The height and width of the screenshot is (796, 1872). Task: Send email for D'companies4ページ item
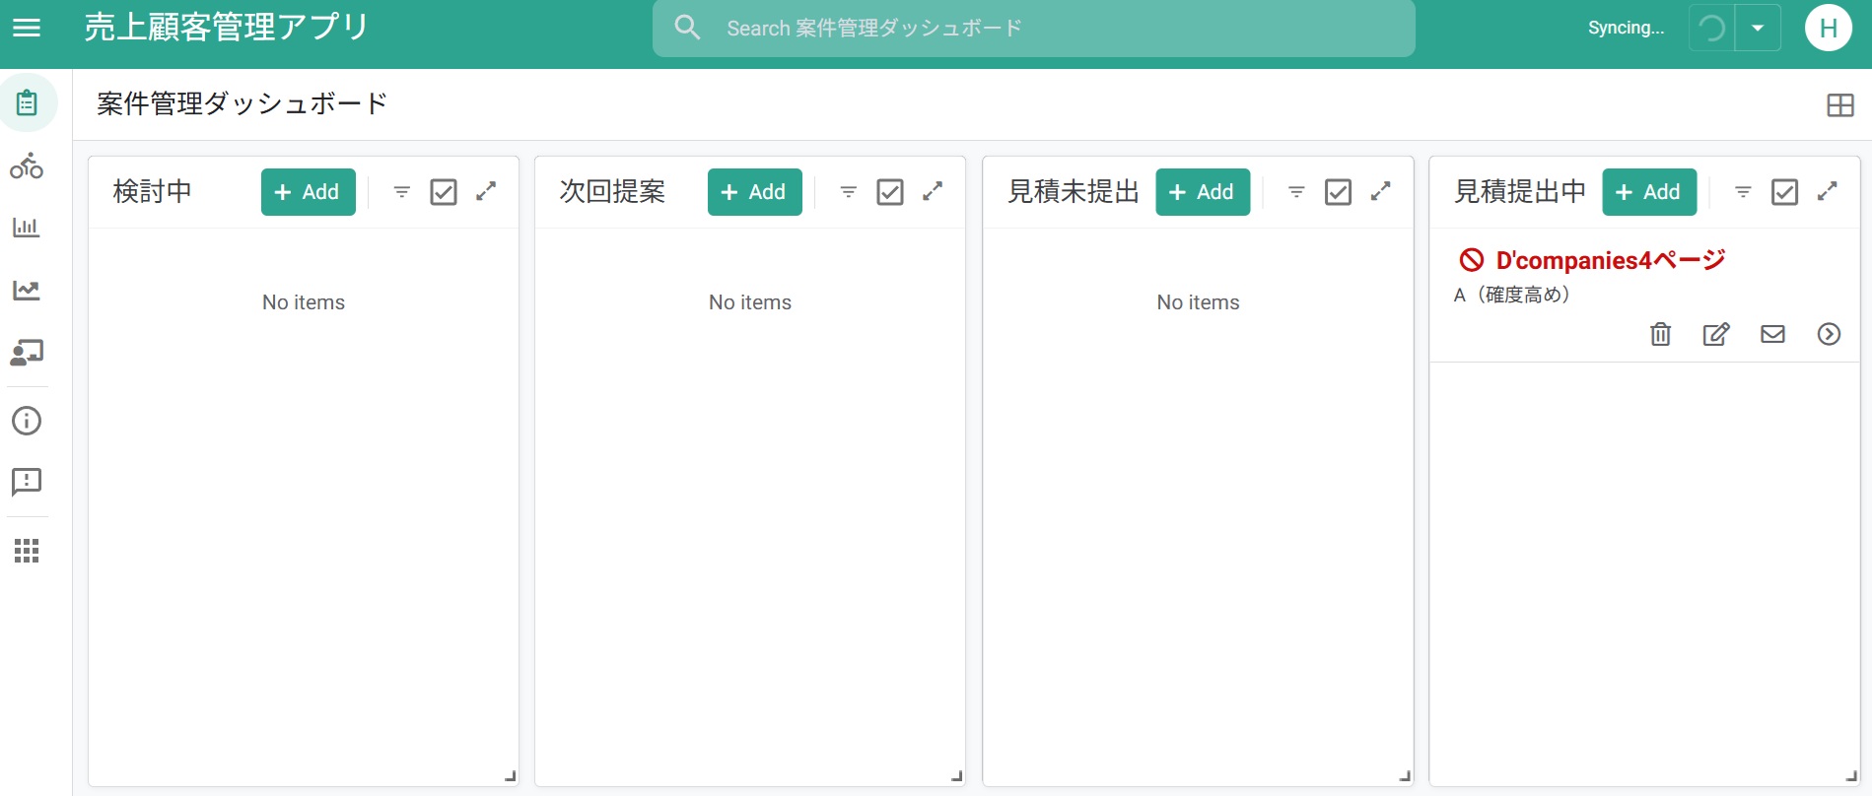tap(1772, 335)
